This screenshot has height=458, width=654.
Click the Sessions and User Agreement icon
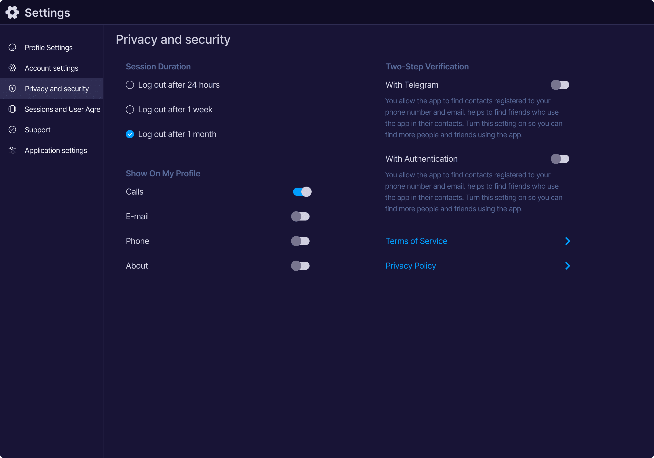12,109
